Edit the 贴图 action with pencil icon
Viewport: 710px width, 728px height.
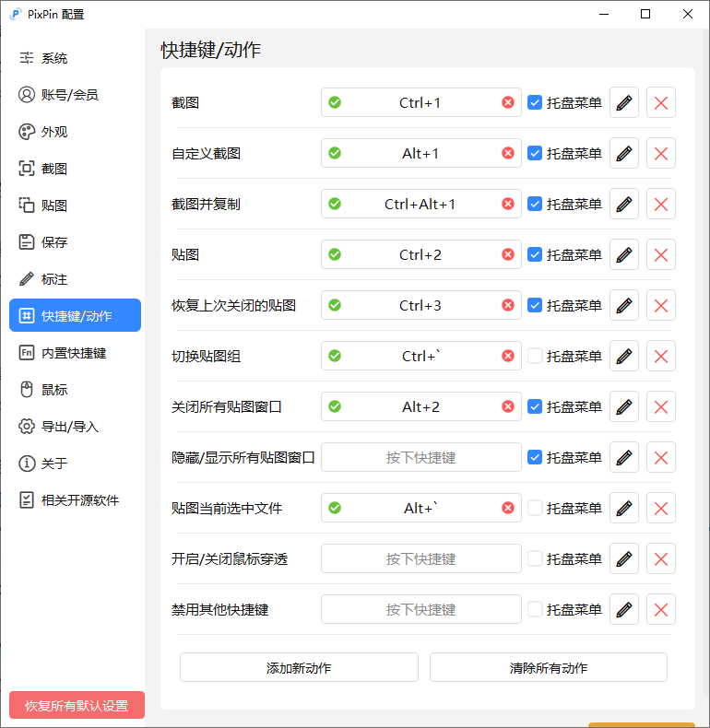(624, 254)
